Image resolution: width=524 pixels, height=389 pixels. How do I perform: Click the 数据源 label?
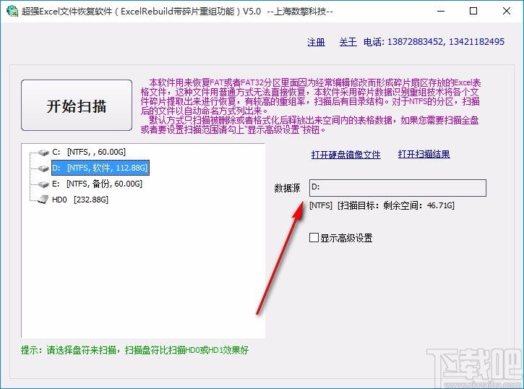click(287, 188)
